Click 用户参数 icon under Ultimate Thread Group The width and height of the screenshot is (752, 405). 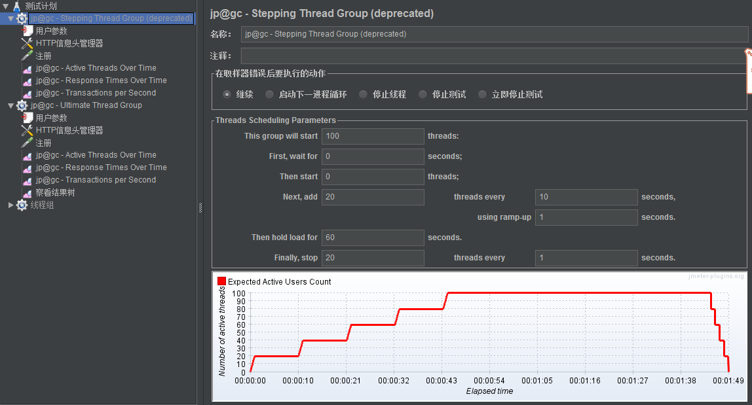point(27,118)
